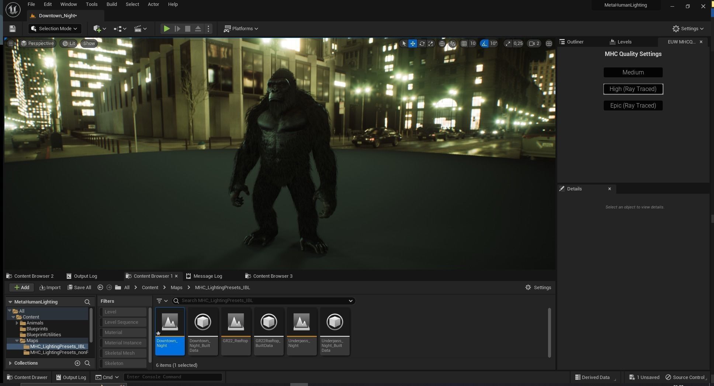Viewport: 714px width, 386px height.
Task: Enable the Material Instance filter
Action: [x=123, y=343]
